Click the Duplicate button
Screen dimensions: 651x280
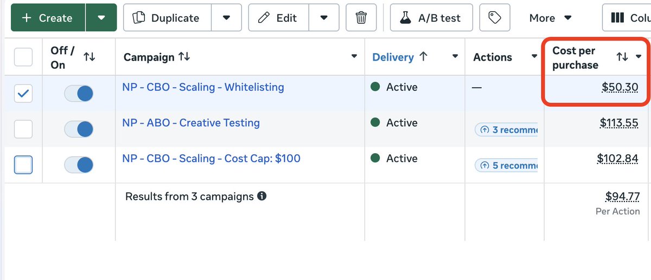[x=167, y=18]
